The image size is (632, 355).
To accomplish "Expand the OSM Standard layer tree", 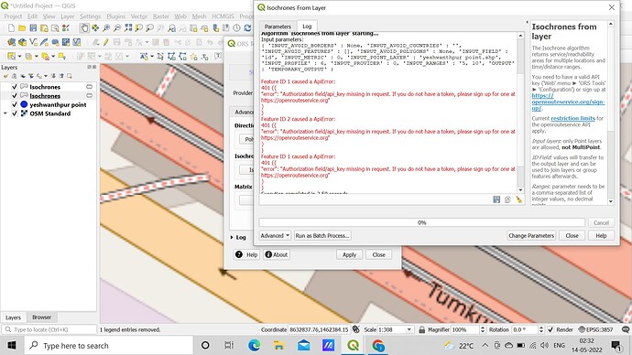I will coord(5,113).
